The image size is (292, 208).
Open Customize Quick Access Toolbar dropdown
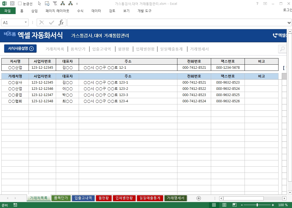pos(77,4)
